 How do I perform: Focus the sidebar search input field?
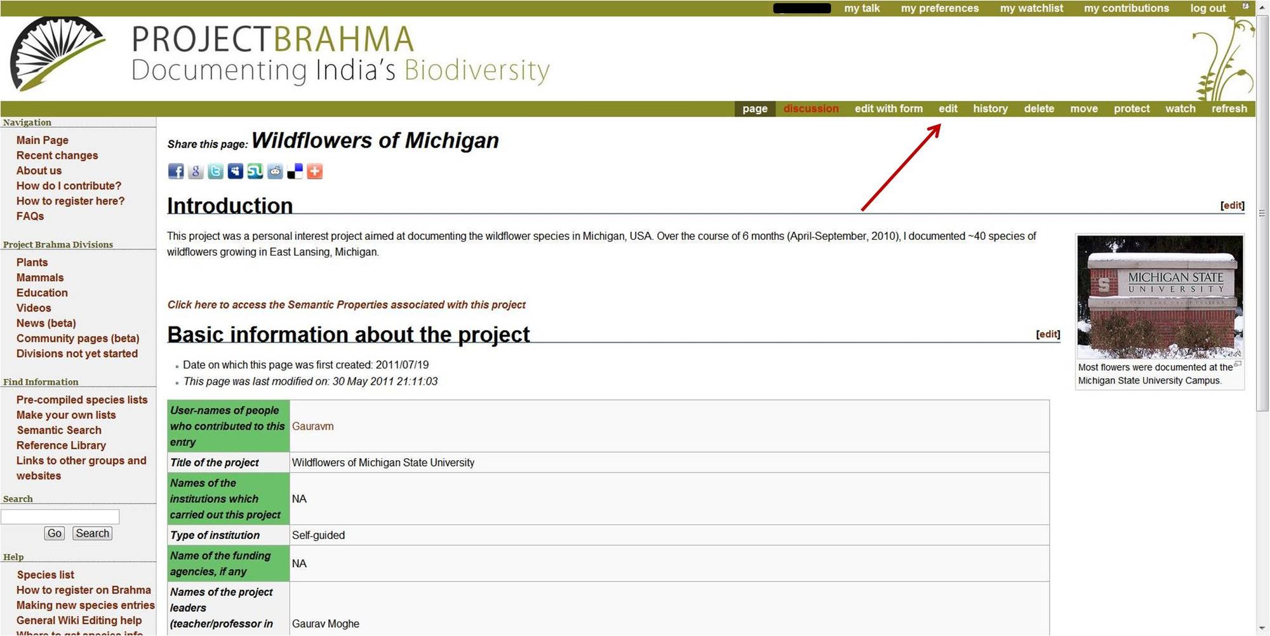[x=60, y=517]
